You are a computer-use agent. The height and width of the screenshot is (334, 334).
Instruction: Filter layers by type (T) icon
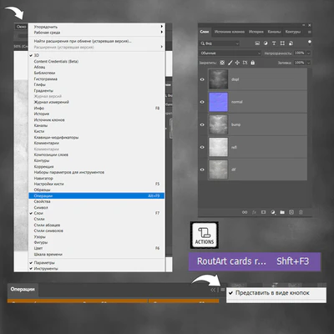pos(274,43)
